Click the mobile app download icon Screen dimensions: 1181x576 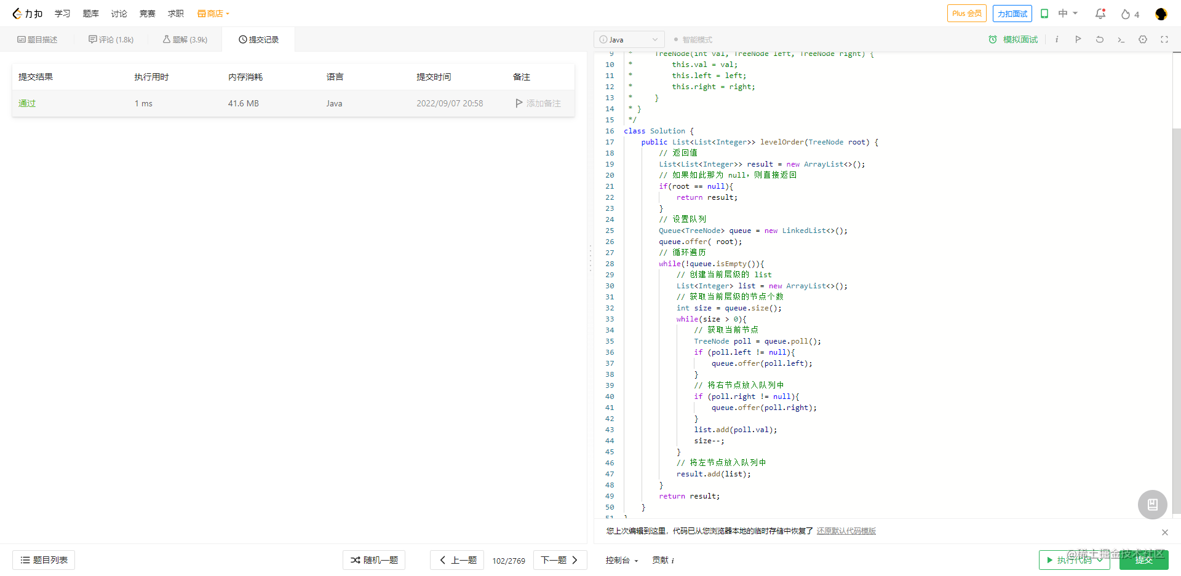pos(1044,14)
